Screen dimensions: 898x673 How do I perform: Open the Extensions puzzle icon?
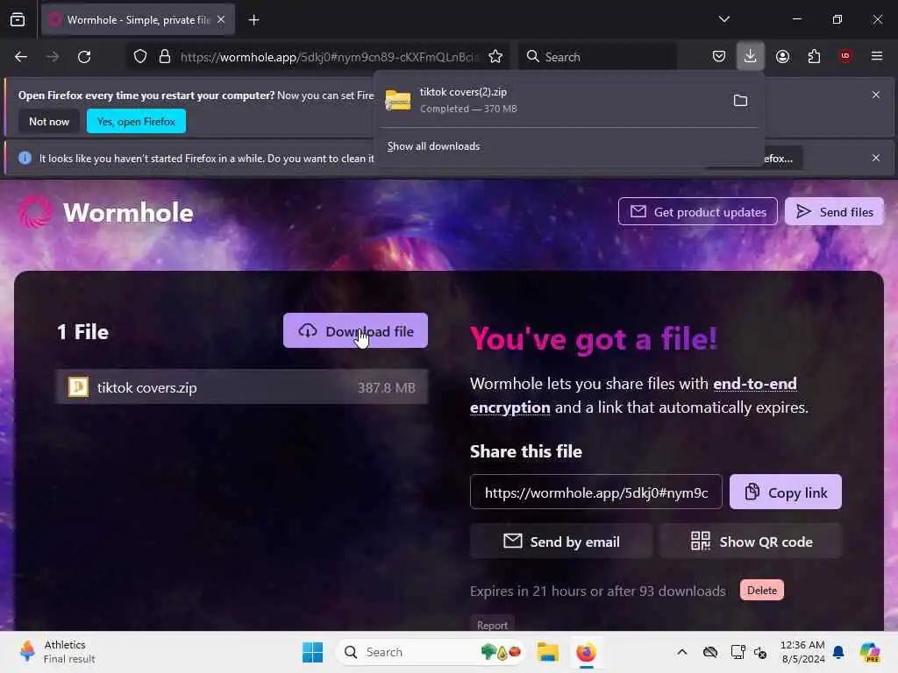point(814,56)
